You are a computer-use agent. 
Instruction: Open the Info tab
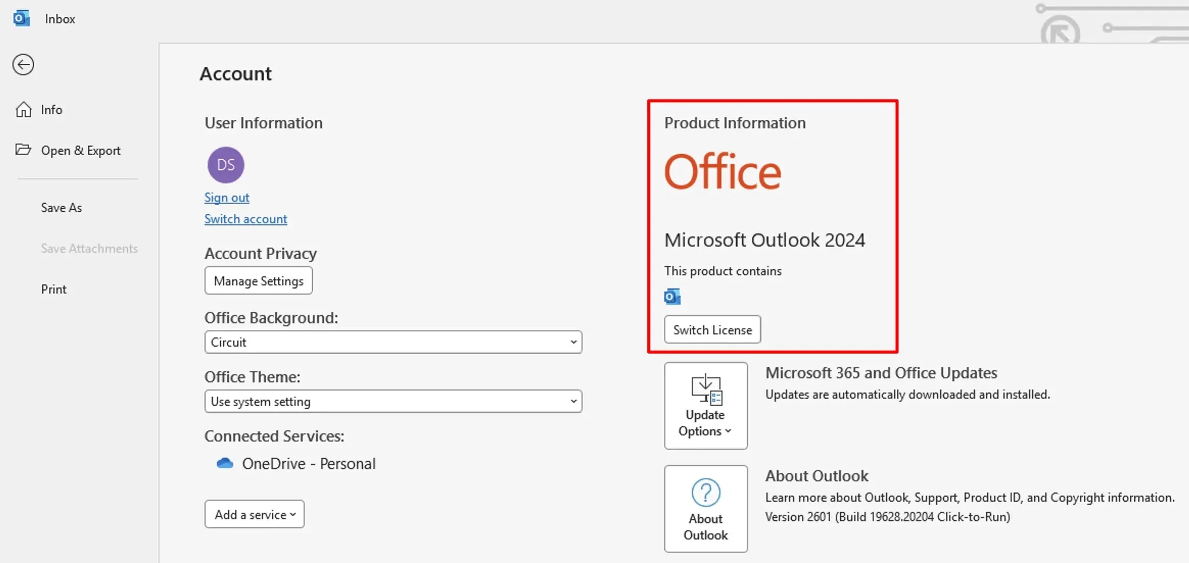[x=51, y=110]
